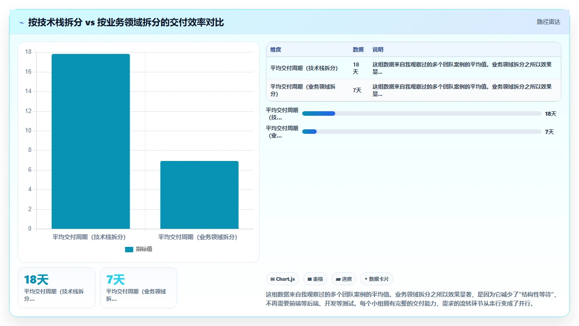Select the Chart.js tag button
Image resolution: width=579 pixels, height=326 pixels.
(282, 279)
